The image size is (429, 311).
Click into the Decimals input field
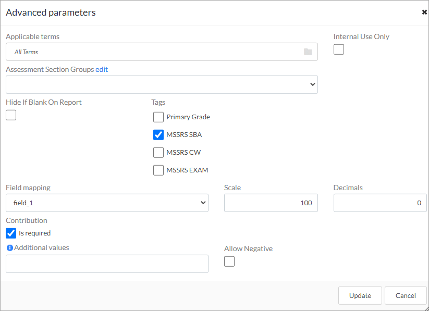pos(380,203)
